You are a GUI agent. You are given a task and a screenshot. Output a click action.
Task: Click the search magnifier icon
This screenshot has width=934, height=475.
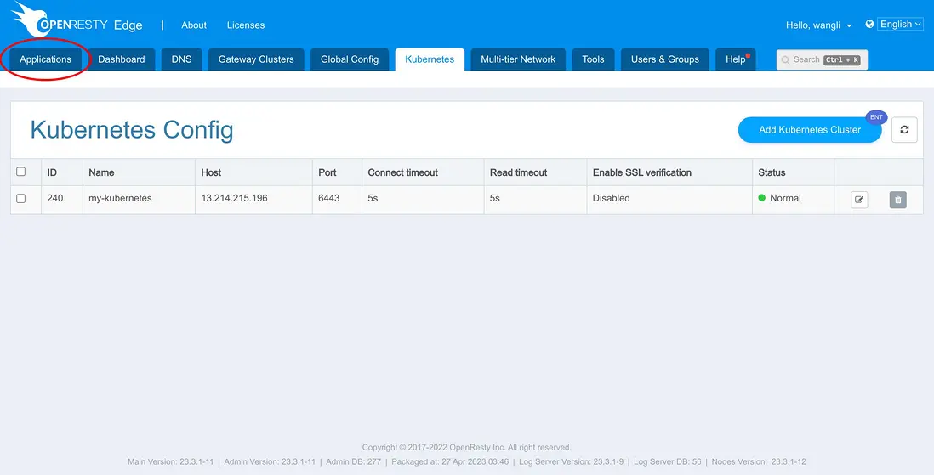coord(786,60)
